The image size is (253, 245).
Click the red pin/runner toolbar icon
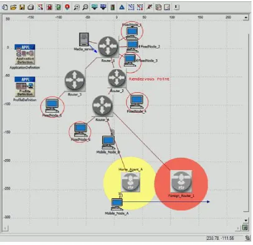(x=149, y=7)
